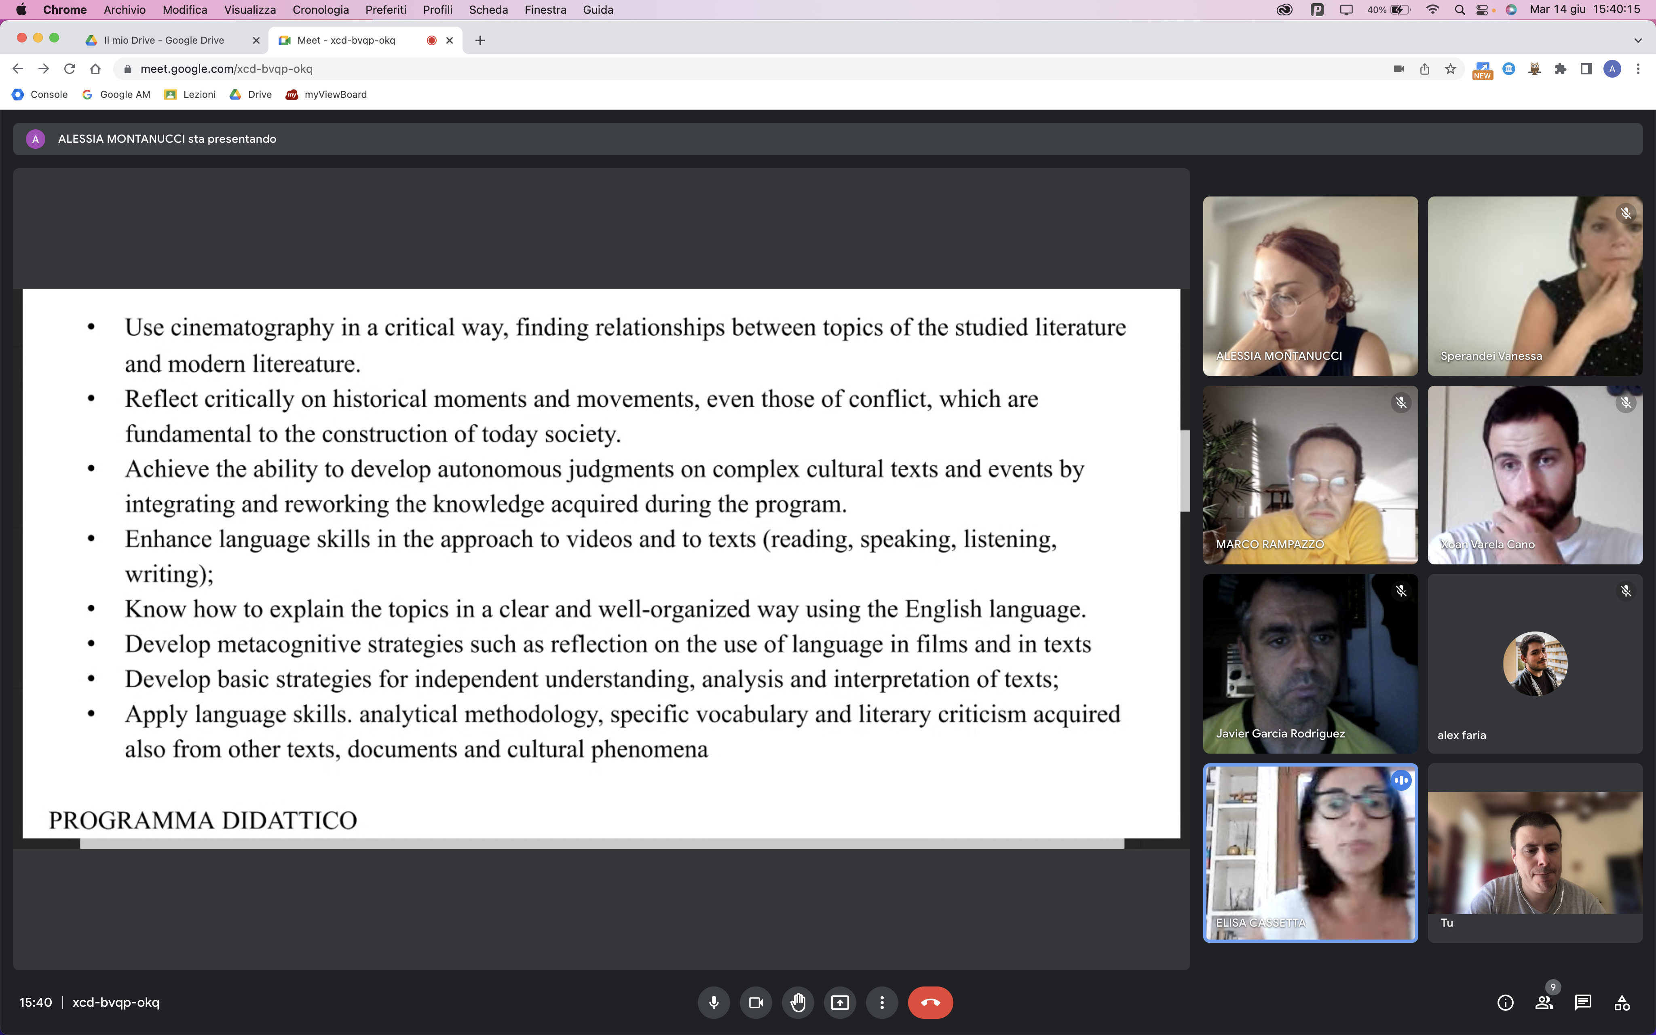Show the participants list panel

tap(1544, 1002)
